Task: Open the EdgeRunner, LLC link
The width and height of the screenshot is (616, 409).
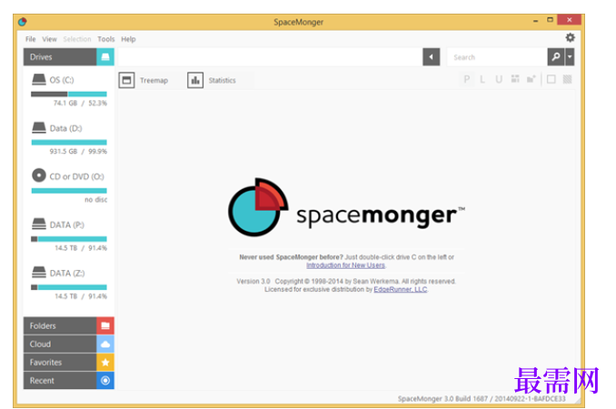Action: pyautogui.click(x=401, y=290)
